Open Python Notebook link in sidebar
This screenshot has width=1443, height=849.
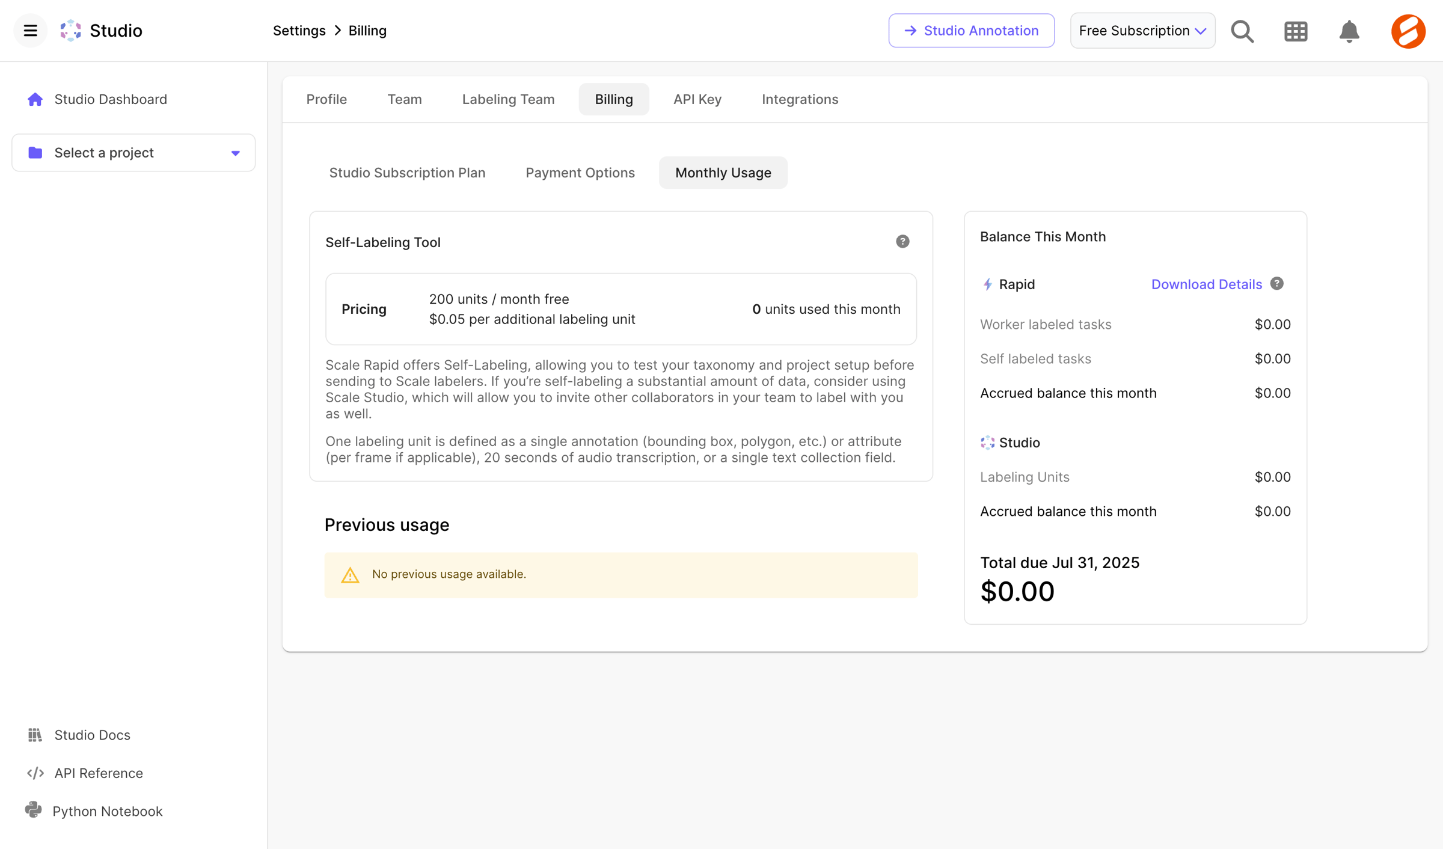coord(108,811)
